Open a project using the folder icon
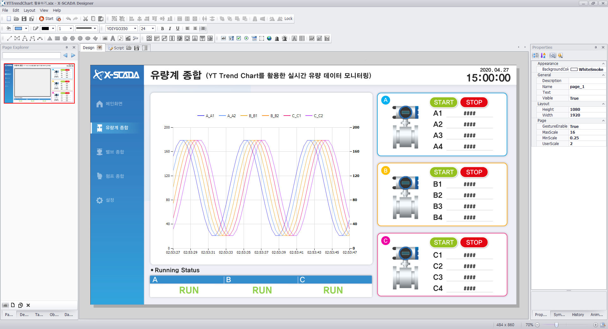This screenshot has height=329, width=608. coord(16,19)
